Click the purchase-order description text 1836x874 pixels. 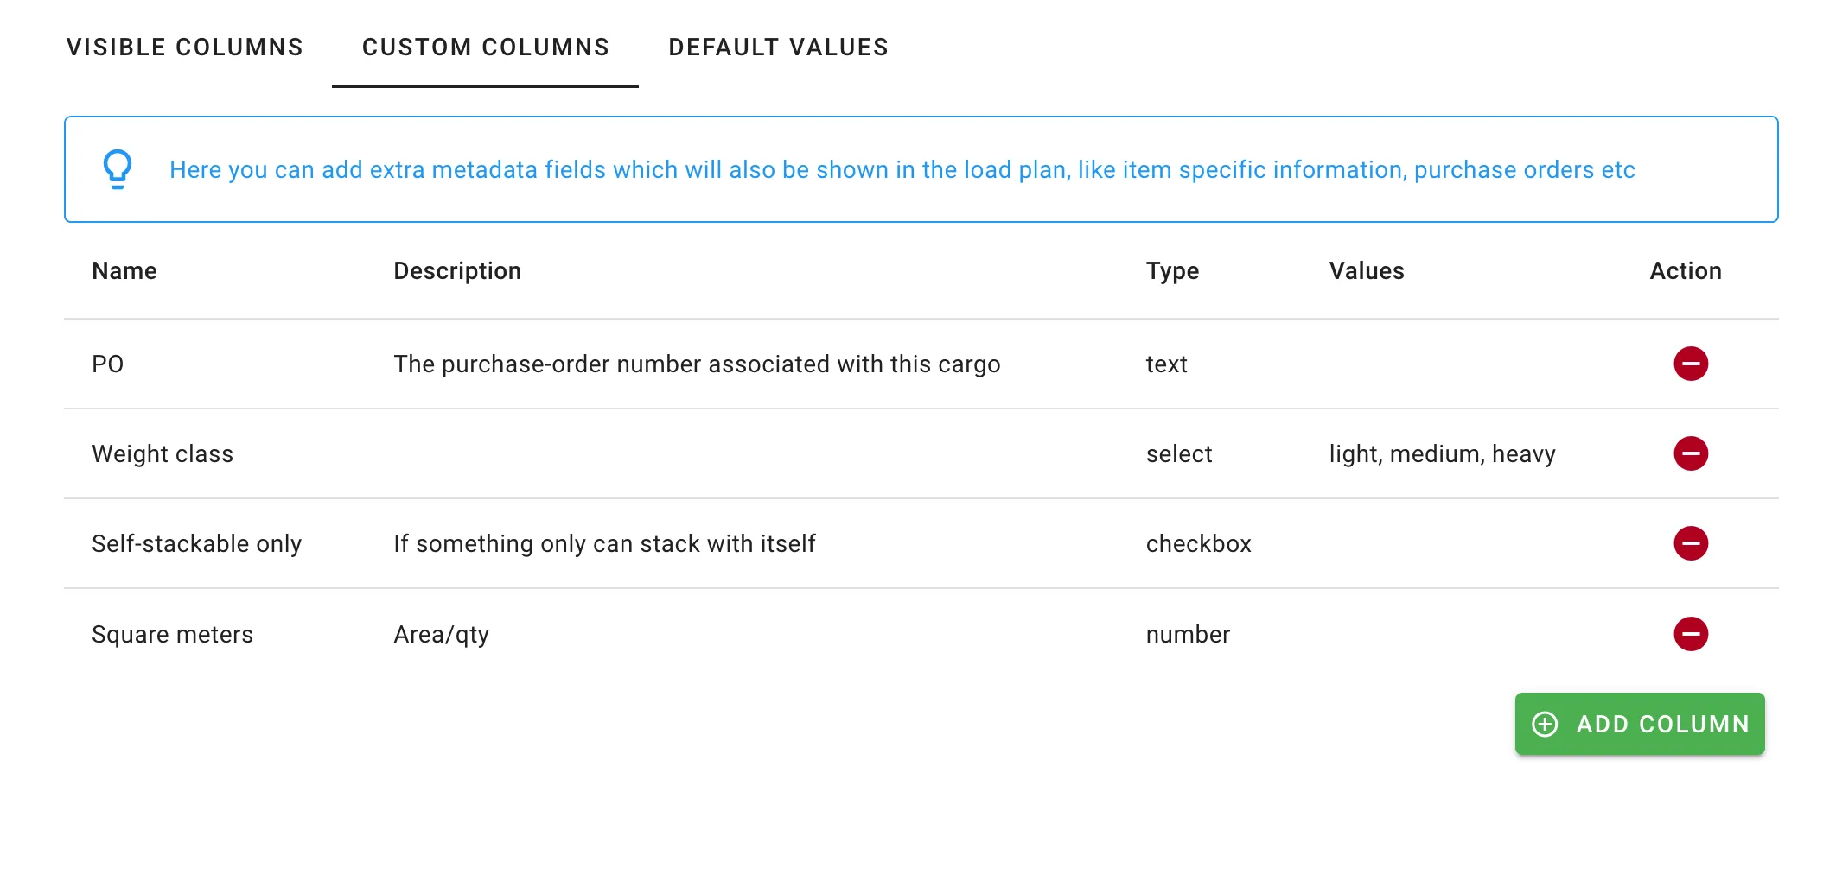697,364
